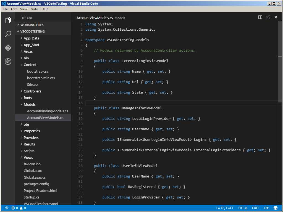Click the warnings count icon in status bar
Screen dimensions: 283x212
pyautogui.click(x=23, y=208)
